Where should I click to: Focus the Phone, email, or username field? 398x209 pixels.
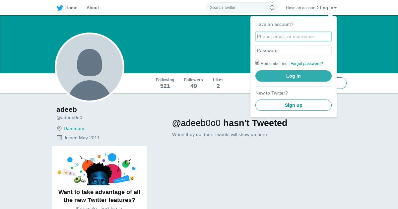point(294,36)
